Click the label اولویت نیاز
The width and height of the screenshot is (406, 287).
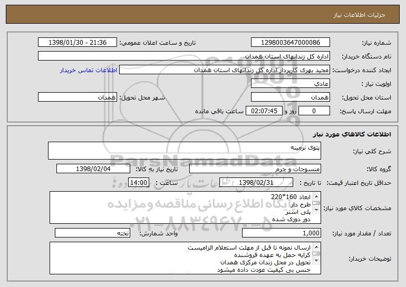pos(376,84)
